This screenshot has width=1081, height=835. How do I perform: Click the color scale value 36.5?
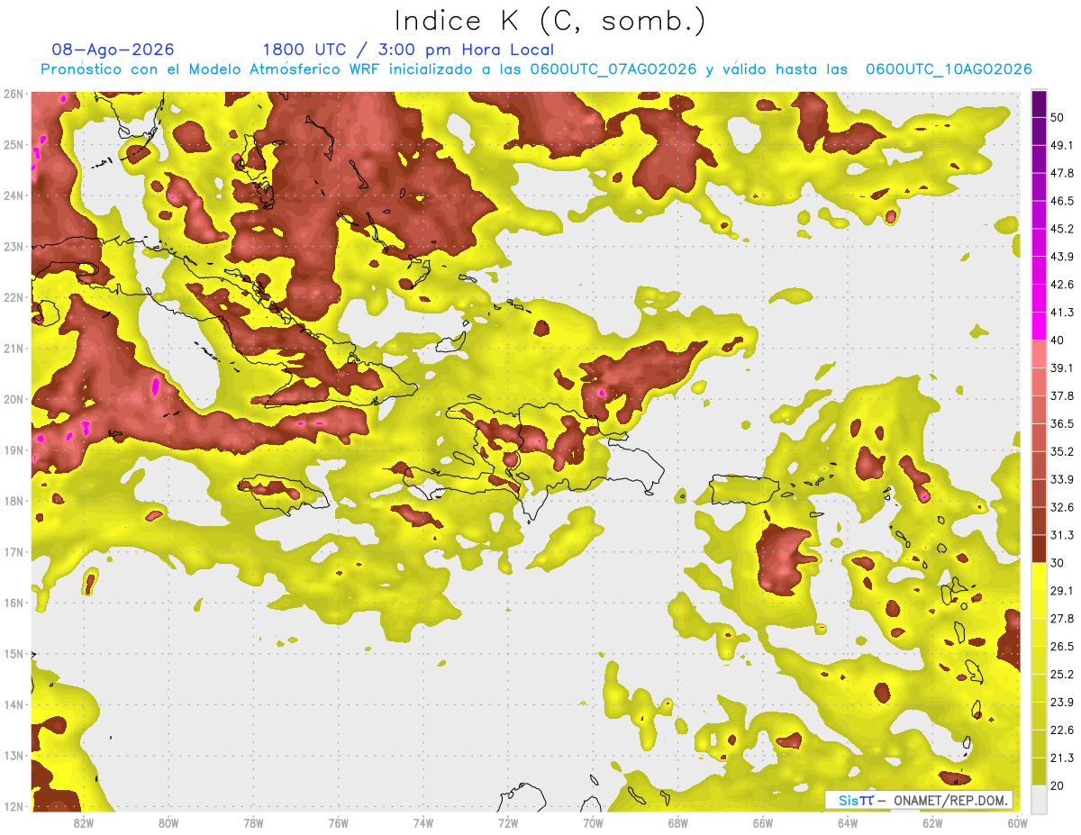coord(1062,424)
